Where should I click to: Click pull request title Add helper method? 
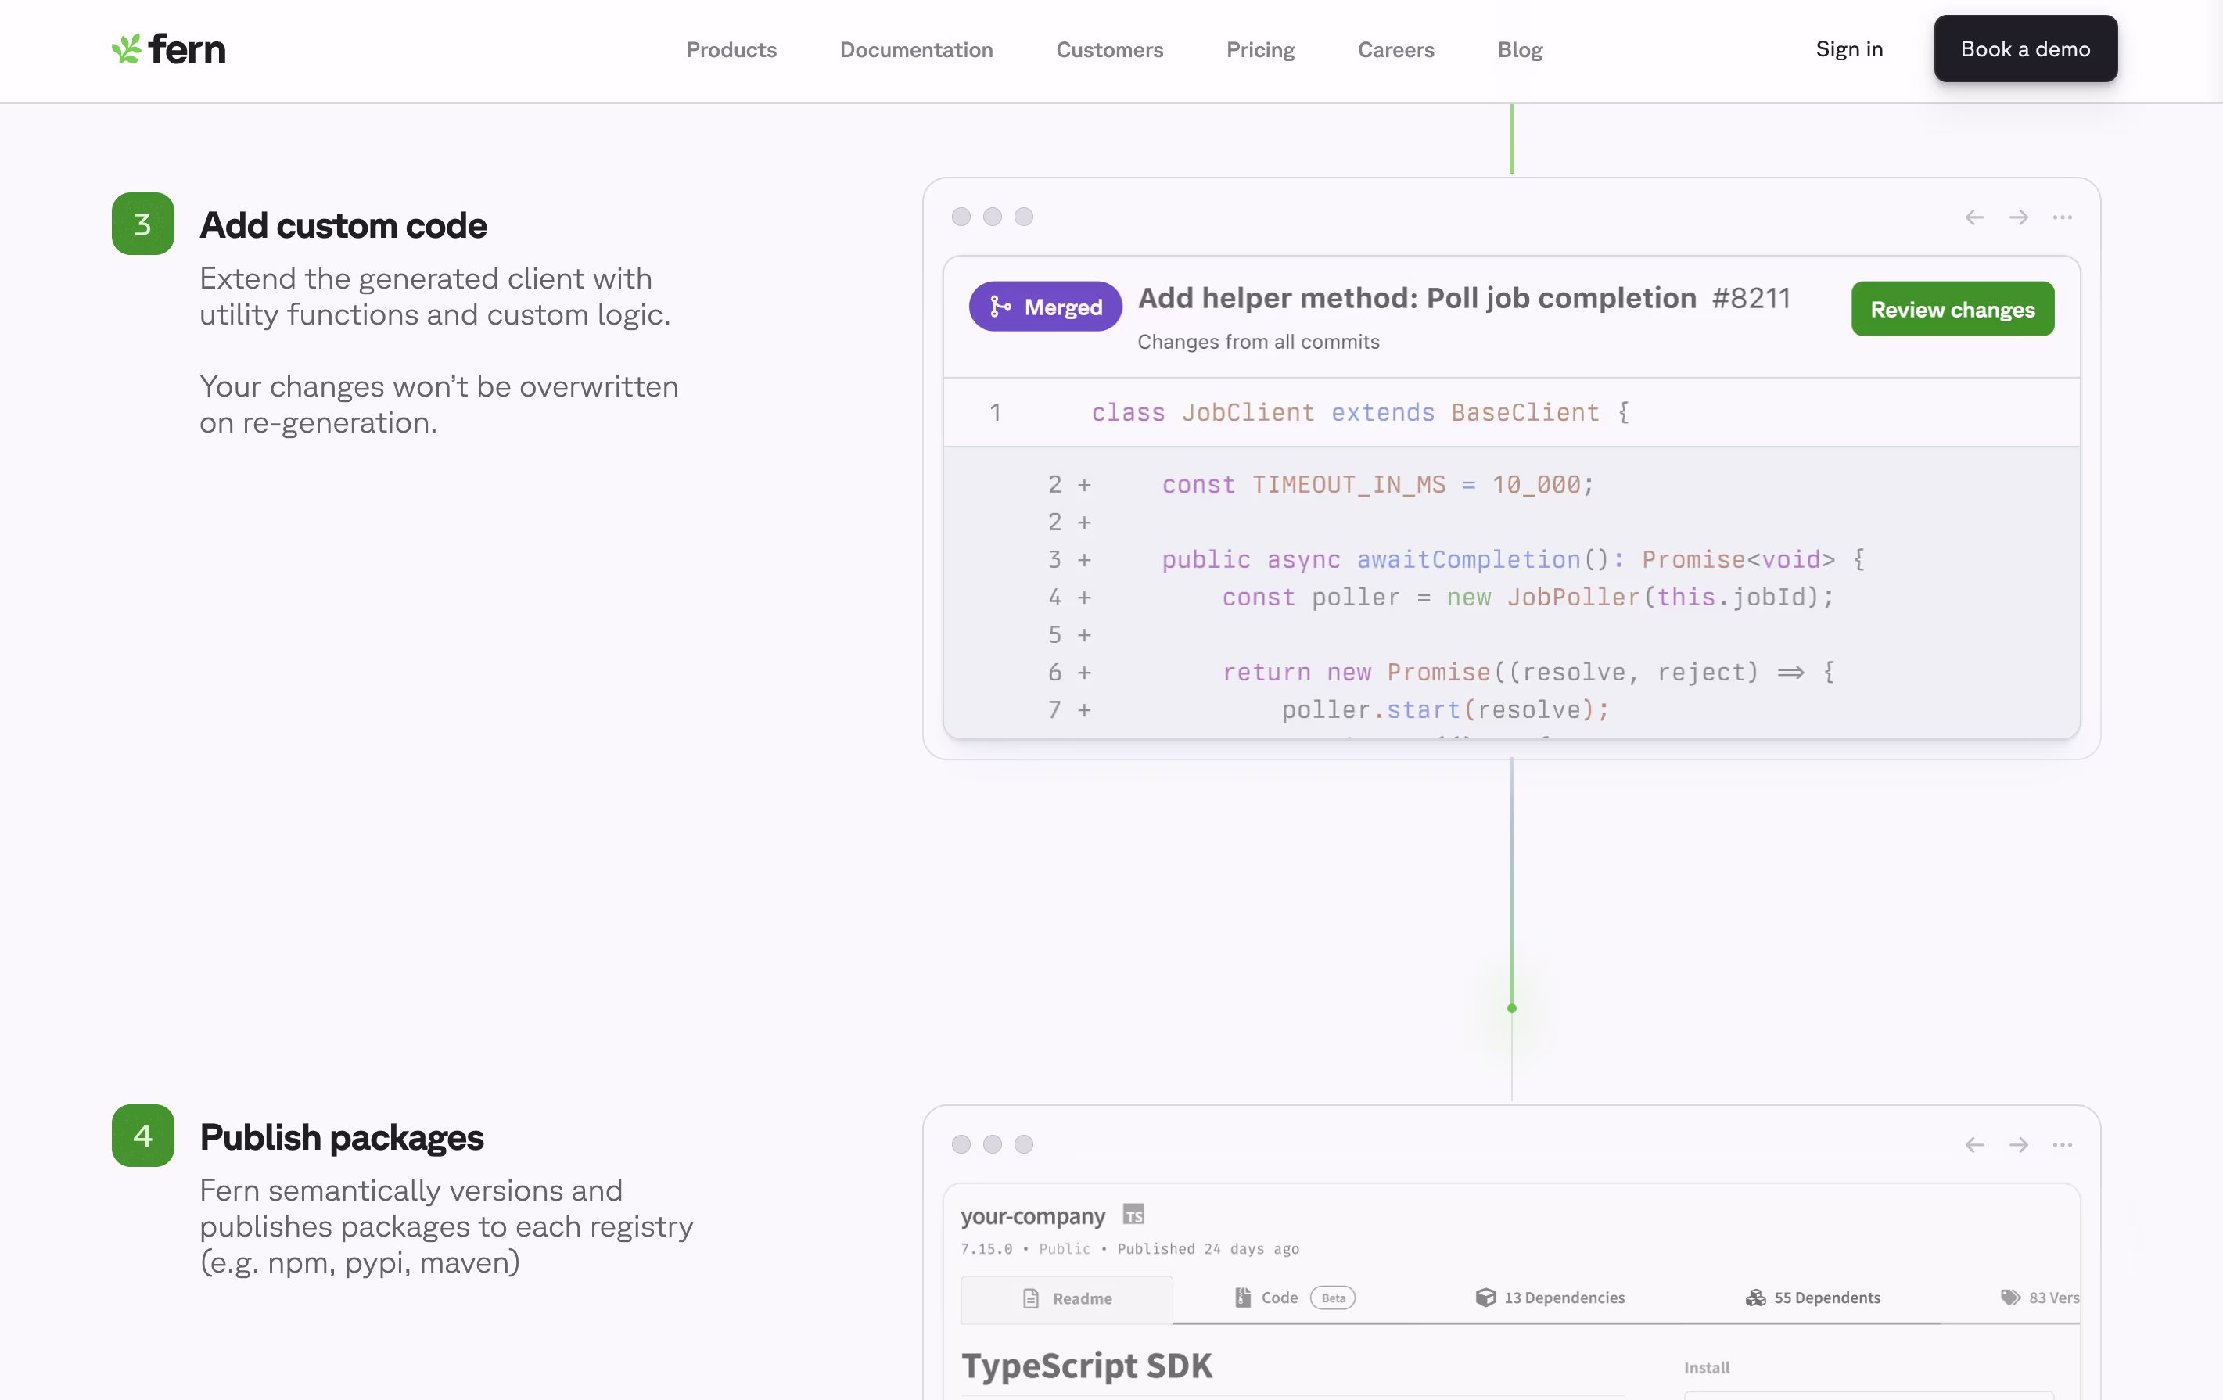[1416, 298]
